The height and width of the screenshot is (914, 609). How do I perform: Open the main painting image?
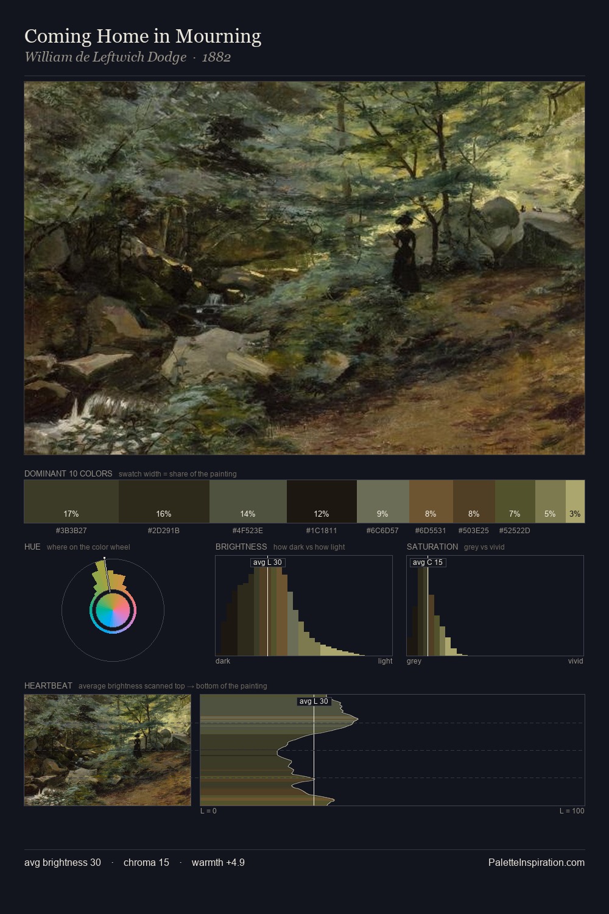coord(304,268)
